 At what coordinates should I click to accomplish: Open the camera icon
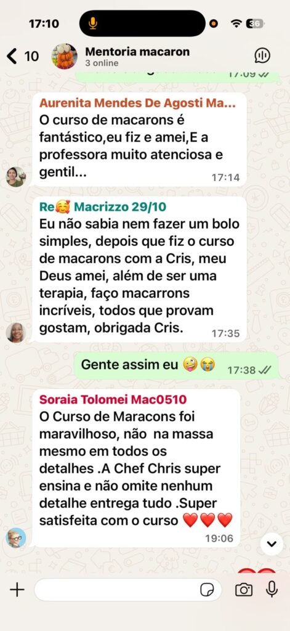pos(243,590)
